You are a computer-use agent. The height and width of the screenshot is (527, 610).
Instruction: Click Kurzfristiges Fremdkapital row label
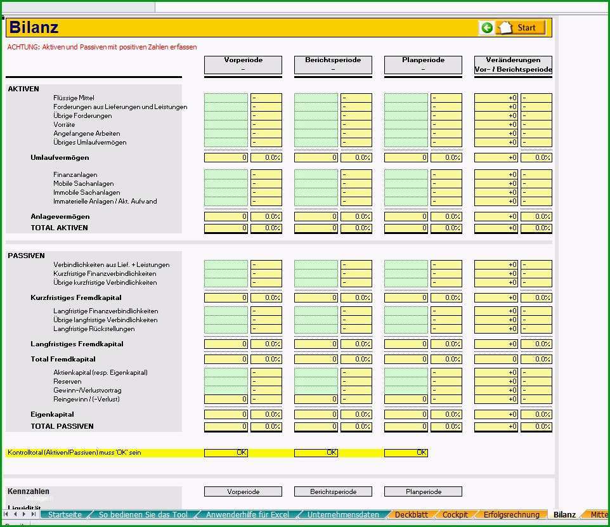[x=76, y=298]
